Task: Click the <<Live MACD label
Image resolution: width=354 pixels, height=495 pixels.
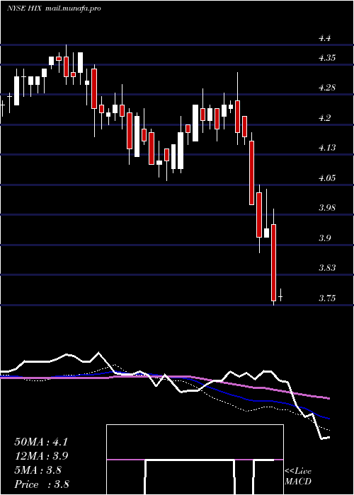Action: tap(298, 477)
